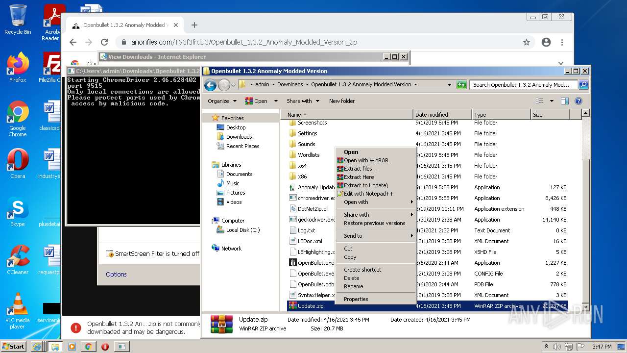
Task: Click Options link in View Downloads window
Action: click(x=116, y=275)
